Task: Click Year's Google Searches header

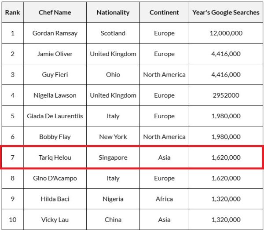Action: click(226, 12)
